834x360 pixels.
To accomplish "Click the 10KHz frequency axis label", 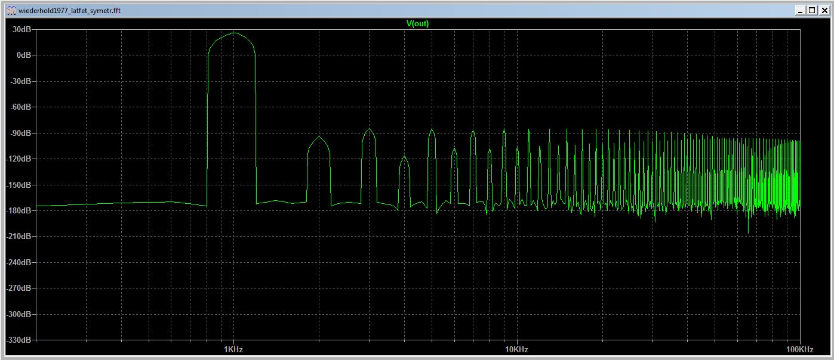I will click(516, 349).
